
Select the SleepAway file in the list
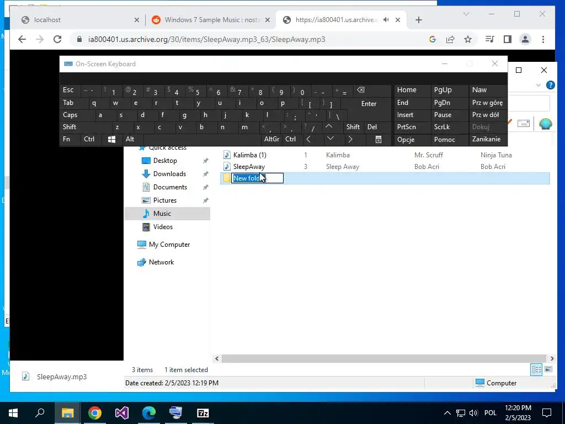[x=249, y=167]
